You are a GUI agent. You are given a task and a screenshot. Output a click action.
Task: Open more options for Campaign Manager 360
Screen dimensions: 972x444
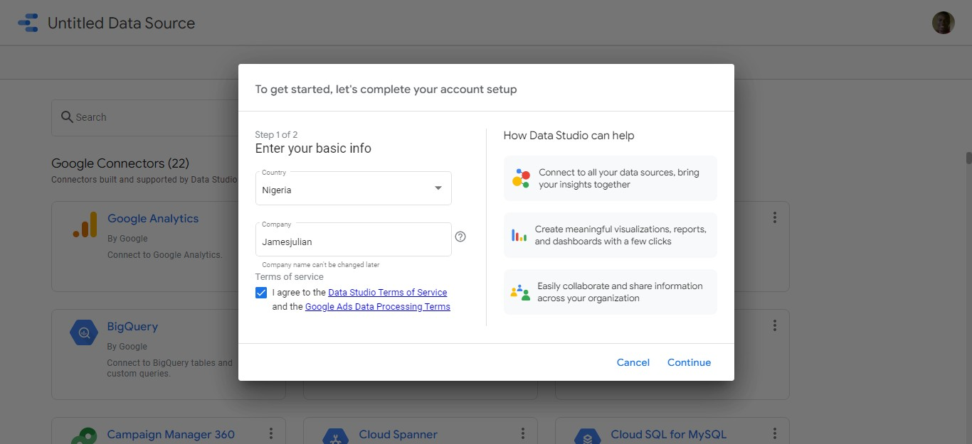[x=271, y=433]
